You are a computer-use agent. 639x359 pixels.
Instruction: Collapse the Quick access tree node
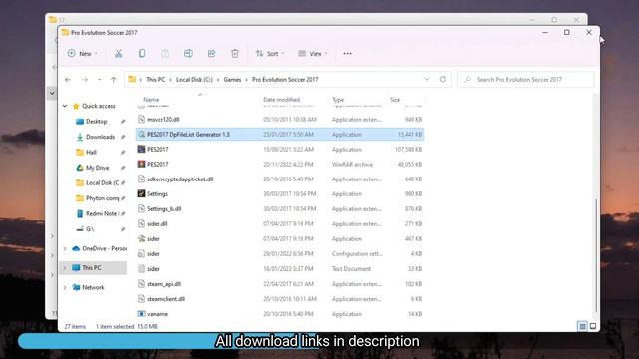65,106
